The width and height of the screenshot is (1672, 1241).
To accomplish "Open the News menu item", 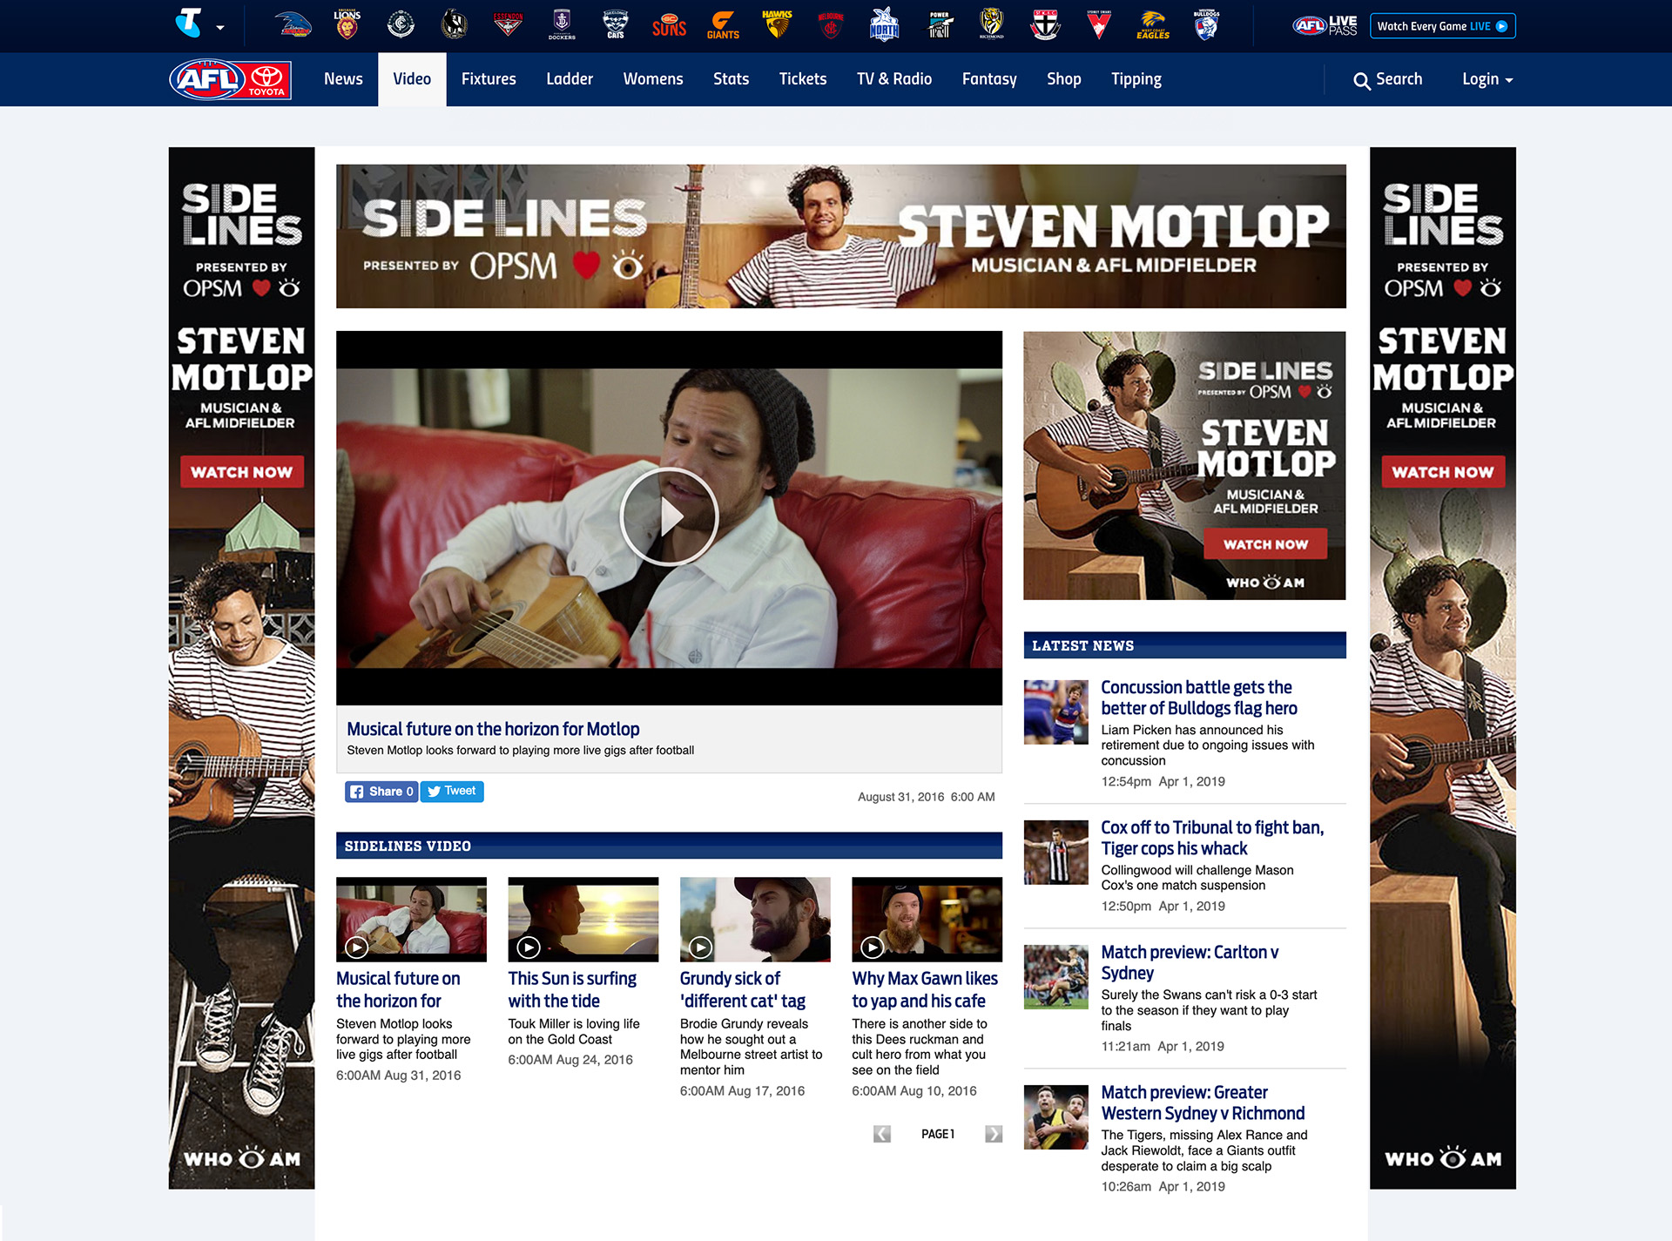I will point(343,79).
